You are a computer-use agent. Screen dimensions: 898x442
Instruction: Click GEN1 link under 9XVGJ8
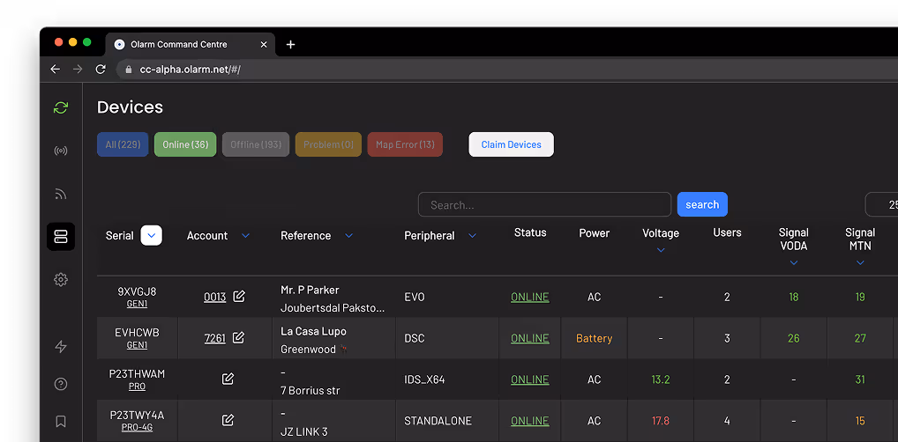pyautogui.click(x=137, y=304)
